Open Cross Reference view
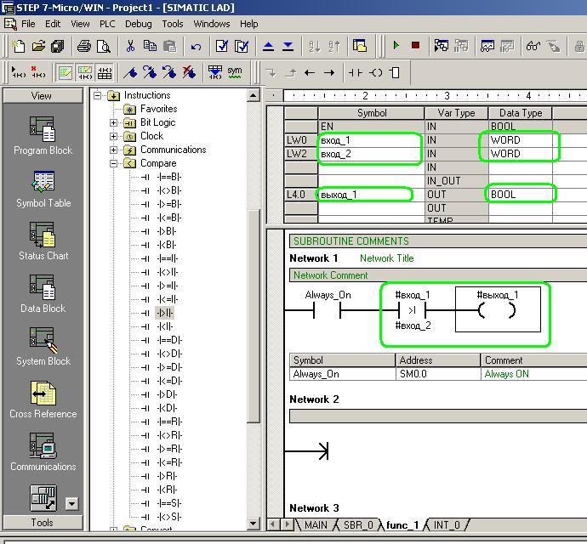Screen dimensions: 587x544 pyautogui.click(x=43, y=399)
